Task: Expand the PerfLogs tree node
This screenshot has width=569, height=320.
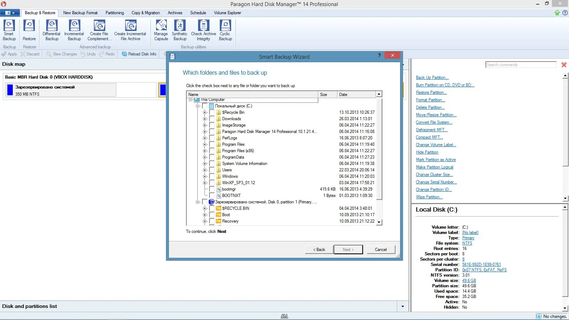Action: [x=204, y=138]
